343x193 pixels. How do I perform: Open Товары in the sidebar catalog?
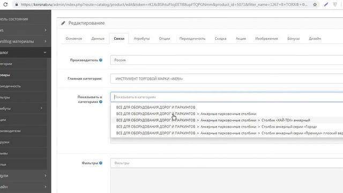point(5,75)
